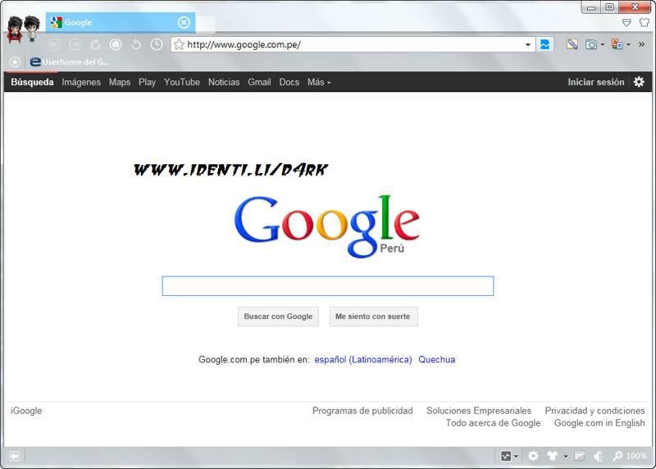Click the browser forward arrow button
The height and width of the screenshot is (469, 656).
[75, 45]
